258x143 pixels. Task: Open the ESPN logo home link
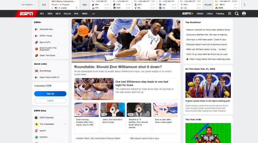coord(26,14)
